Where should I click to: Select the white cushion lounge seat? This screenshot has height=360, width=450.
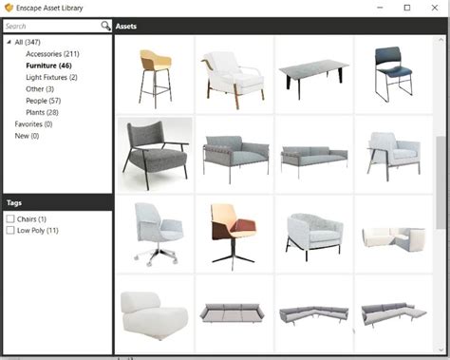pos(155,314)
